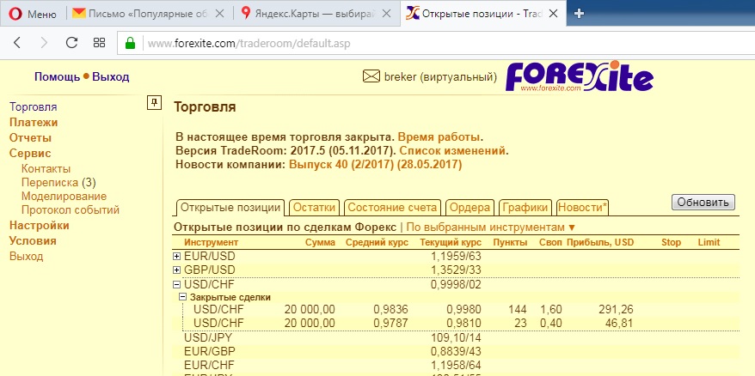Open Сервис in the sidebar
Image resolution: width=755 pixels, height=376 pixels.
(30, 153)
